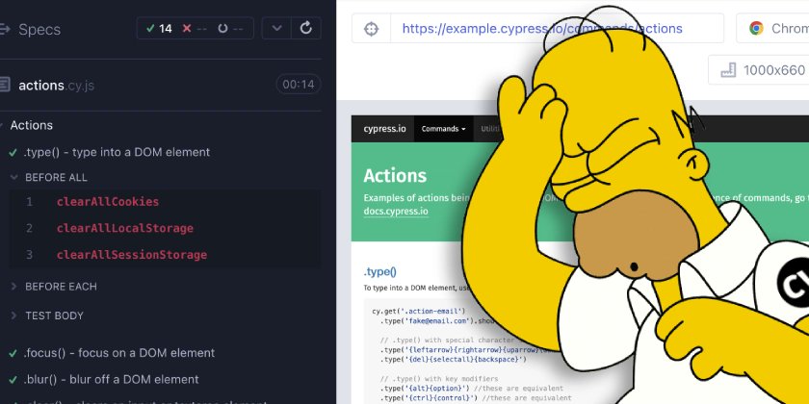Rerun all tests with reload icon
809x404 pixels.
point(306,28)
